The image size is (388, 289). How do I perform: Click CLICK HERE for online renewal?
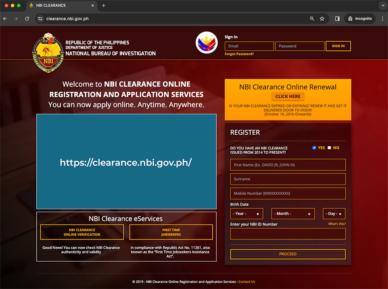click(x=288, y=96)
